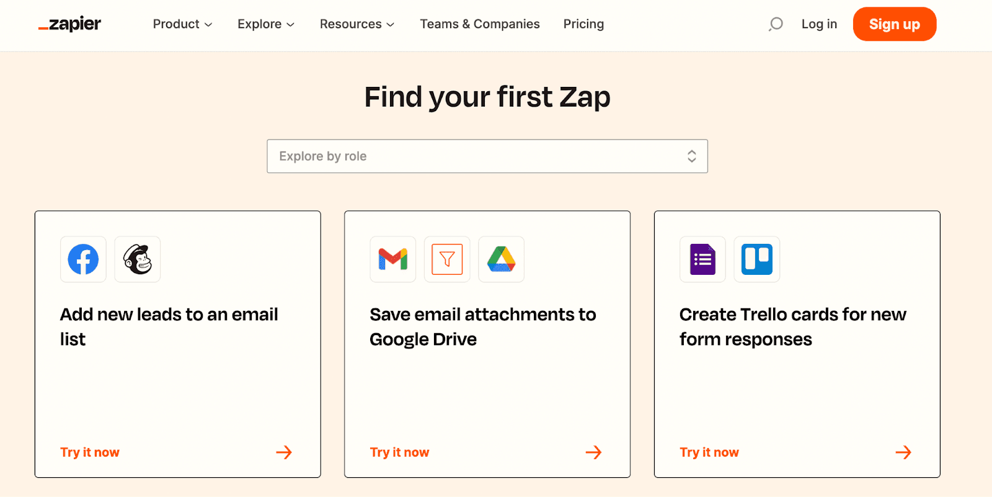This screenshot has width=992, height=497.
Task: Open the Pricing page
Action: click(583, 24)
